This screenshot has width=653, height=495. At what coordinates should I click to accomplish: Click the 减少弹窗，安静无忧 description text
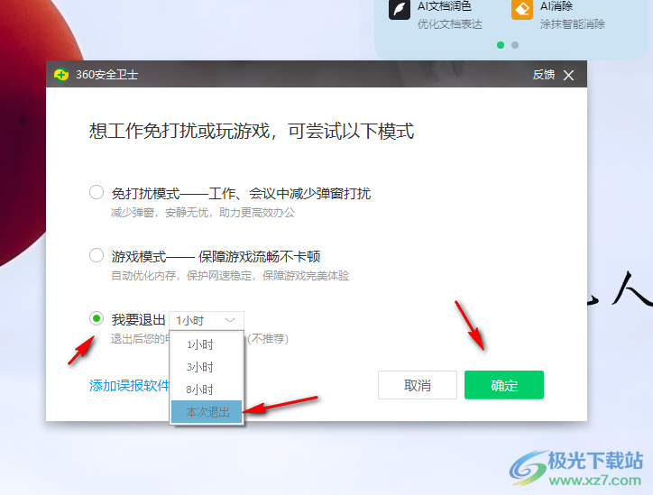(x=203, y=213)
